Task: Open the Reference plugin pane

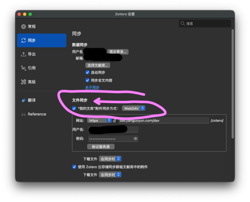Action: click(42, 114)
